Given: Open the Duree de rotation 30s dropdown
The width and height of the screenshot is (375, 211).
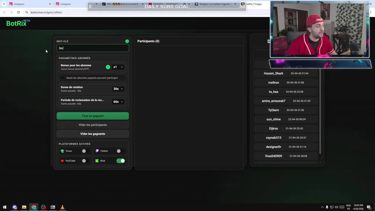Looking at the screenshot, I should coord(118,89).
